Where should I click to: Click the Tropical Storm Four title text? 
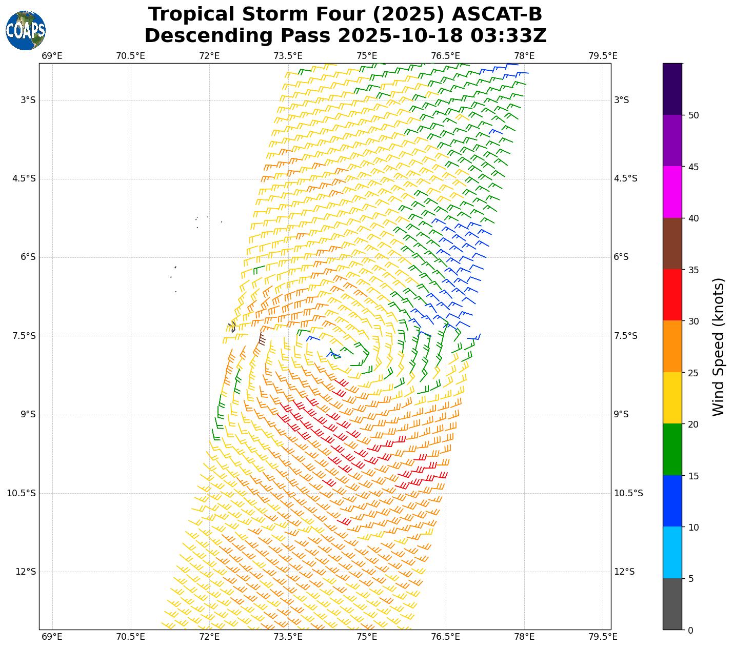345,14
